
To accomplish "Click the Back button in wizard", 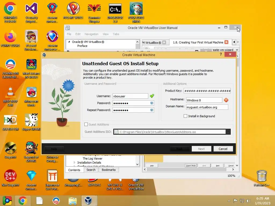I will 180,149.
